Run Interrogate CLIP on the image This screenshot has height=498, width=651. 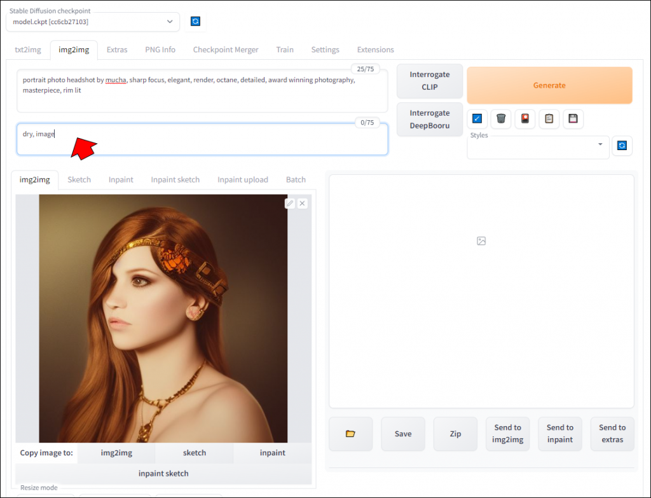(429, 81)
